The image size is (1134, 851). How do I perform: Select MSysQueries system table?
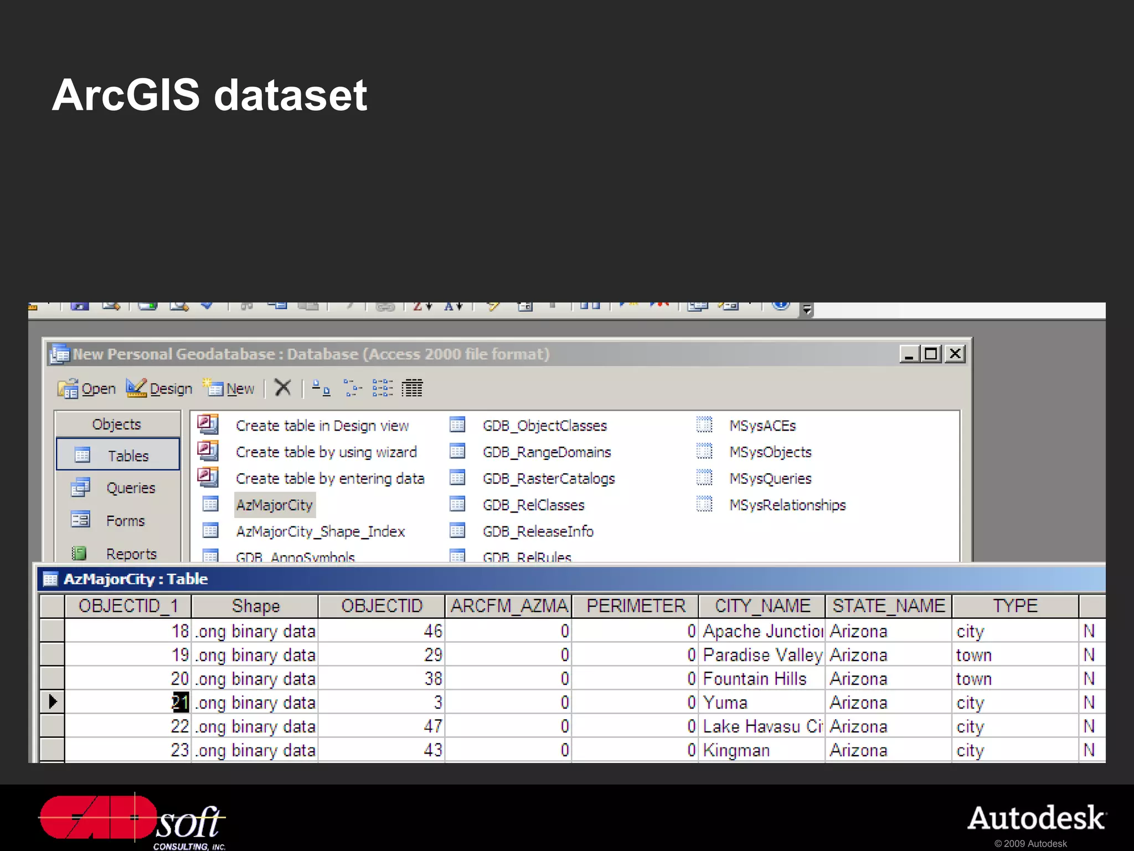pos(770,479)
